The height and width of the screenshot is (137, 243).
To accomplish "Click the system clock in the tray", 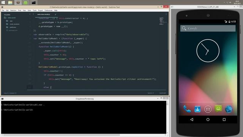I will tap(237, 2).
